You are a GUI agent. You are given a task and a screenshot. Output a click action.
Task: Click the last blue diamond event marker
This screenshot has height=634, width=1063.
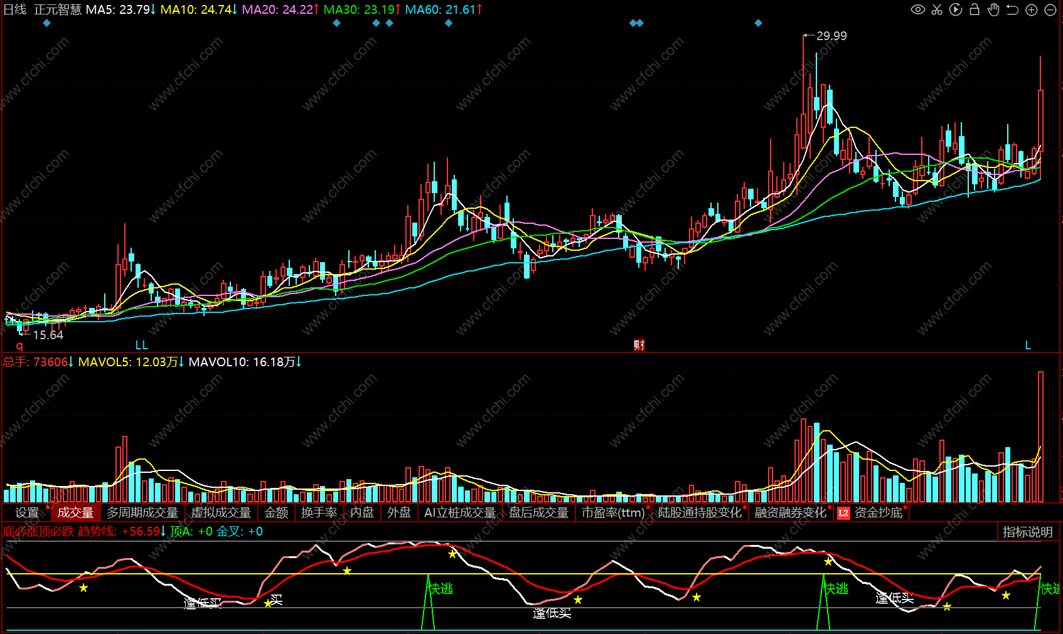[758, 23]
